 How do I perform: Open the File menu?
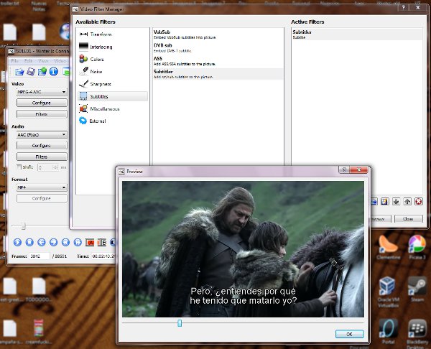[x=14, y=61]
